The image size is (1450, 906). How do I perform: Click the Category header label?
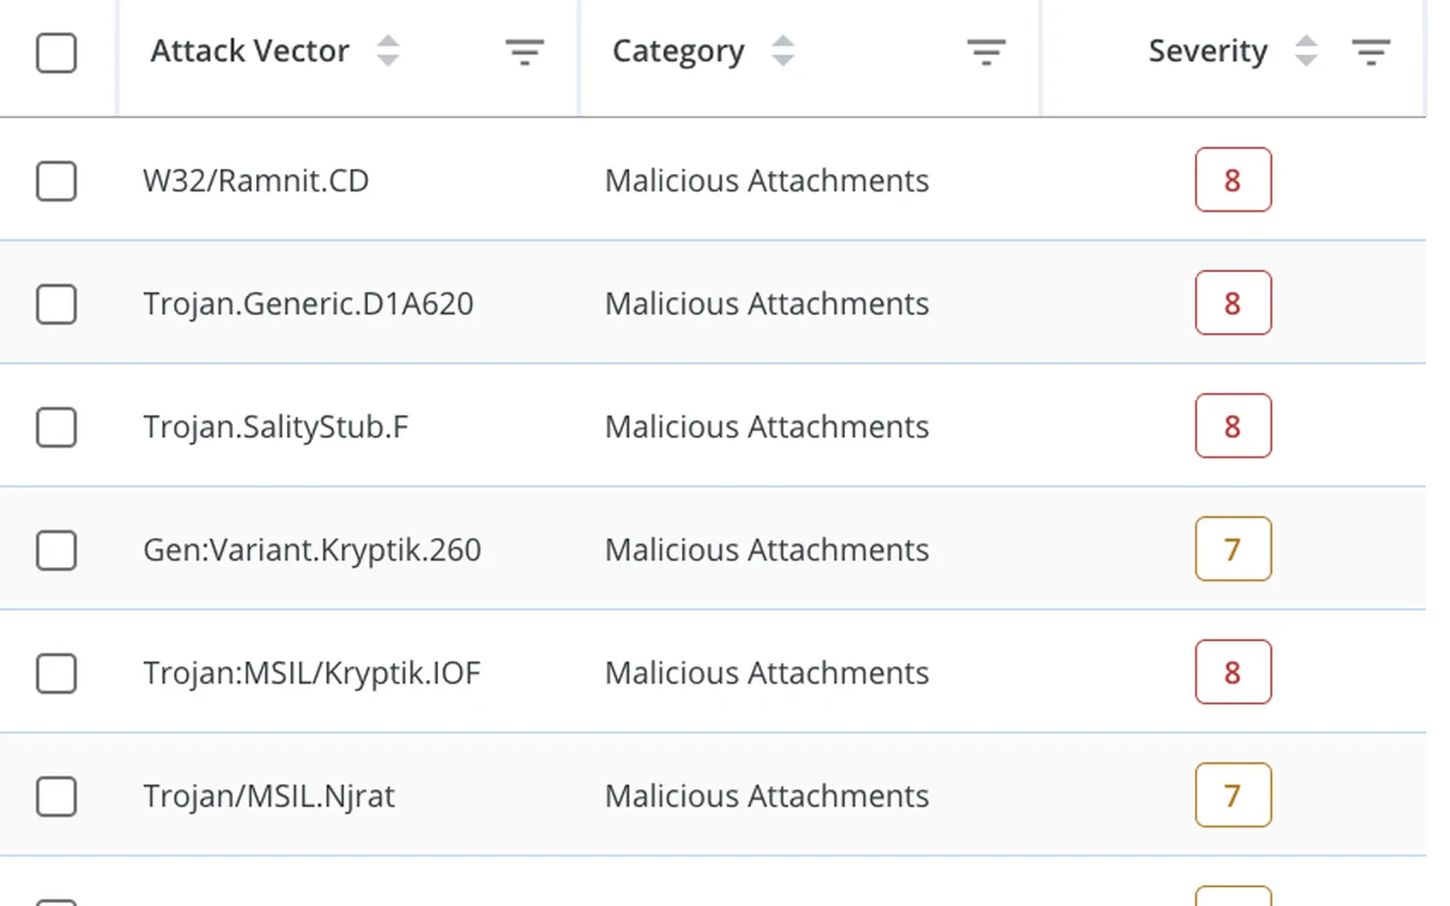(x=678, y=52)
